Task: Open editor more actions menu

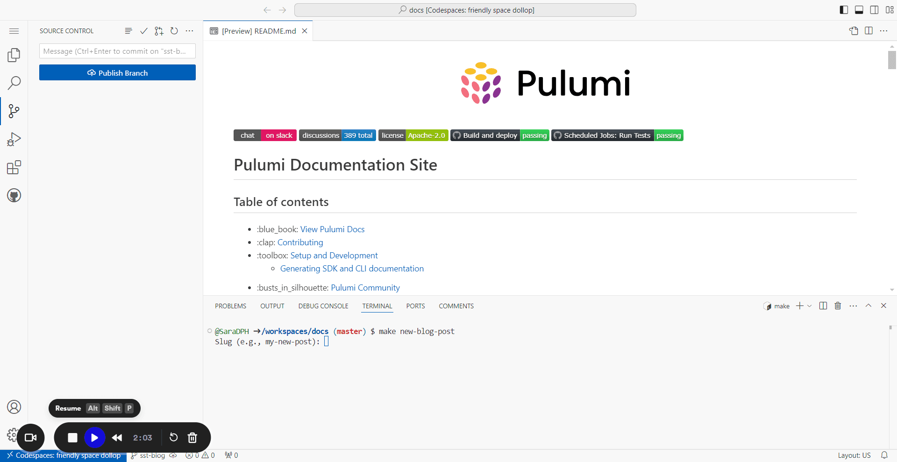Action: (x=884, y=31)
